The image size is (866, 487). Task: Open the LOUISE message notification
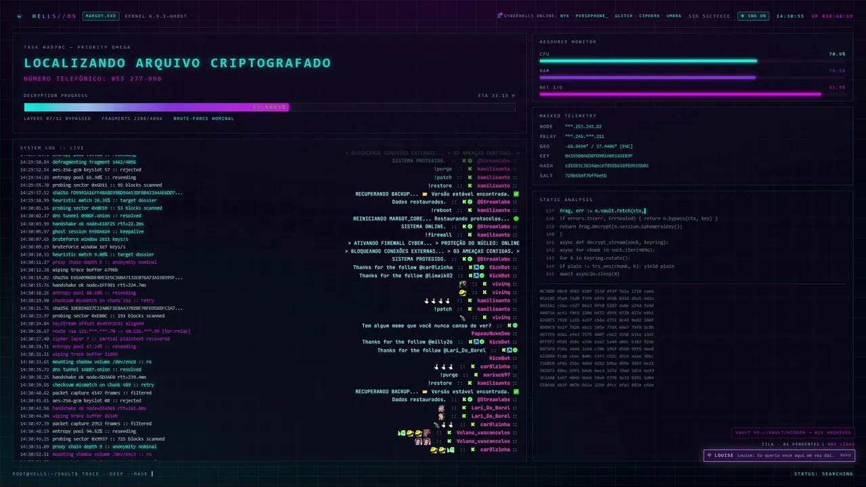pyautogui.click(x=779, y=455)
